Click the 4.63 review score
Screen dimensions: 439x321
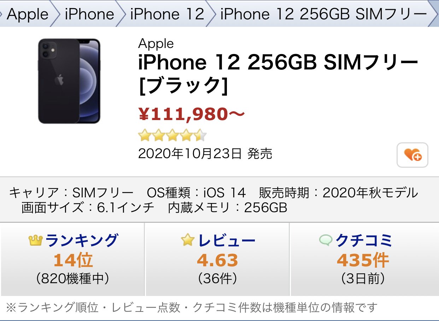tap(217, 261)
